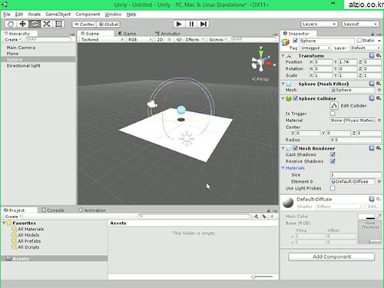This screenshot has width=384, height=288.
Task: Pick mesh with the circle selector
Action: 379,90
